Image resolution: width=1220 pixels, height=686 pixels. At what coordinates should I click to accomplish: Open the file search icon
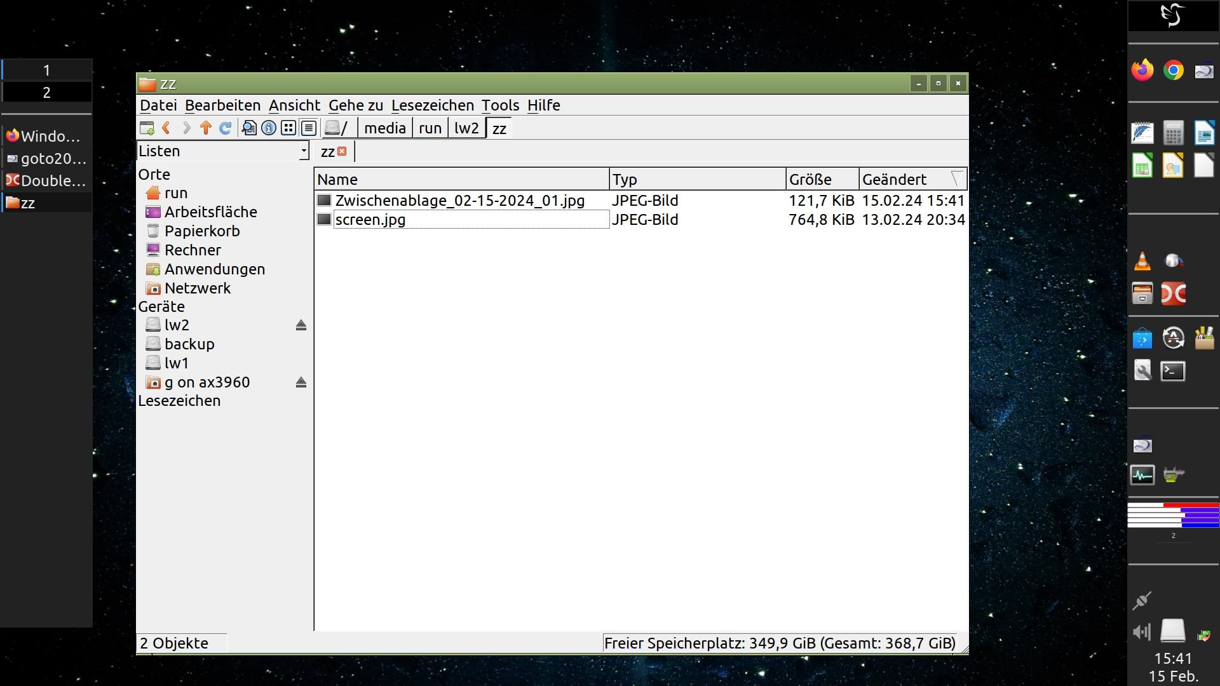(249, 128)
